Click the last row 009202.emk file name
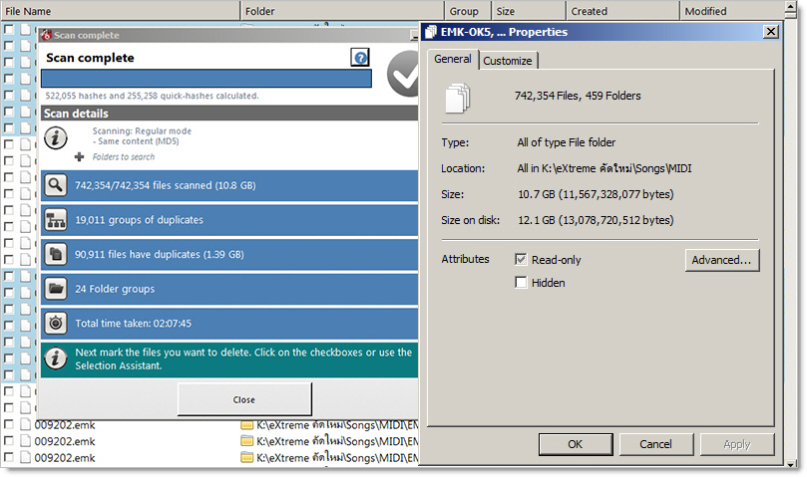Screen dimensions: 807x477 click(65, 457)
